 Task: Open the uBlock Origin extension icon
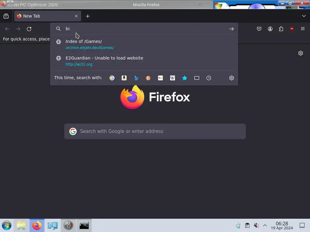pyautogui.click(x=292, y=29)
